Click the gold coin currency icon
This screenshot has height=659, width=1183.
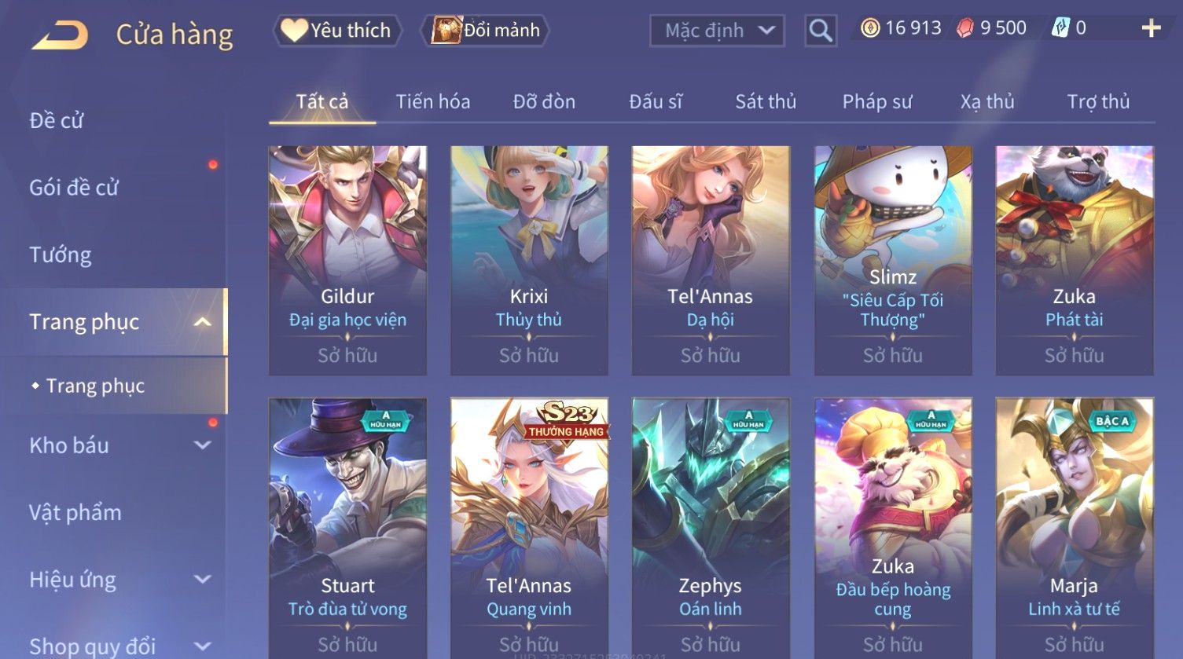click(x=870, y=28)
